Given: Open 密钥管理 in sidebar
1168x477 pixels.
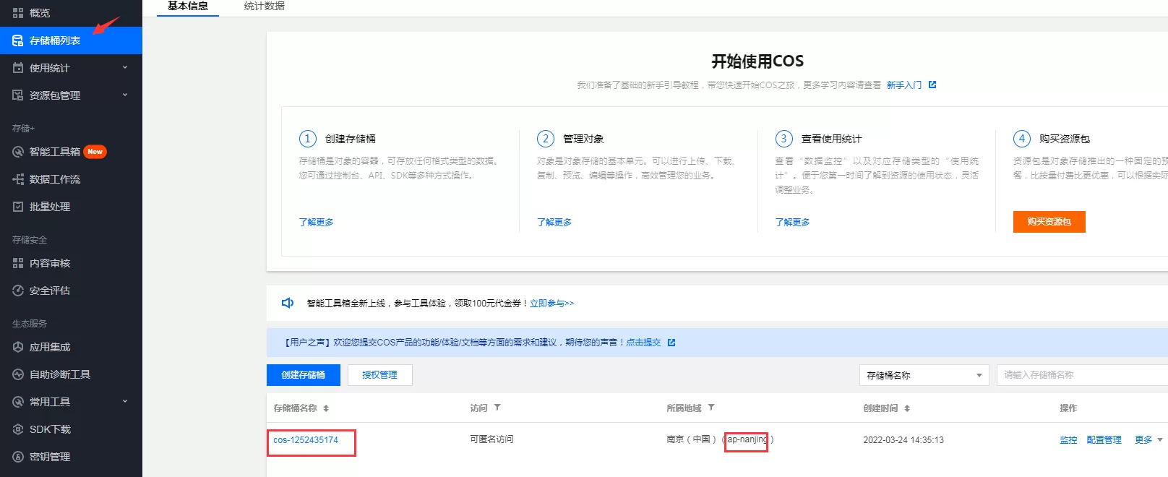Looking at the screenshot, I should (71, 457).
